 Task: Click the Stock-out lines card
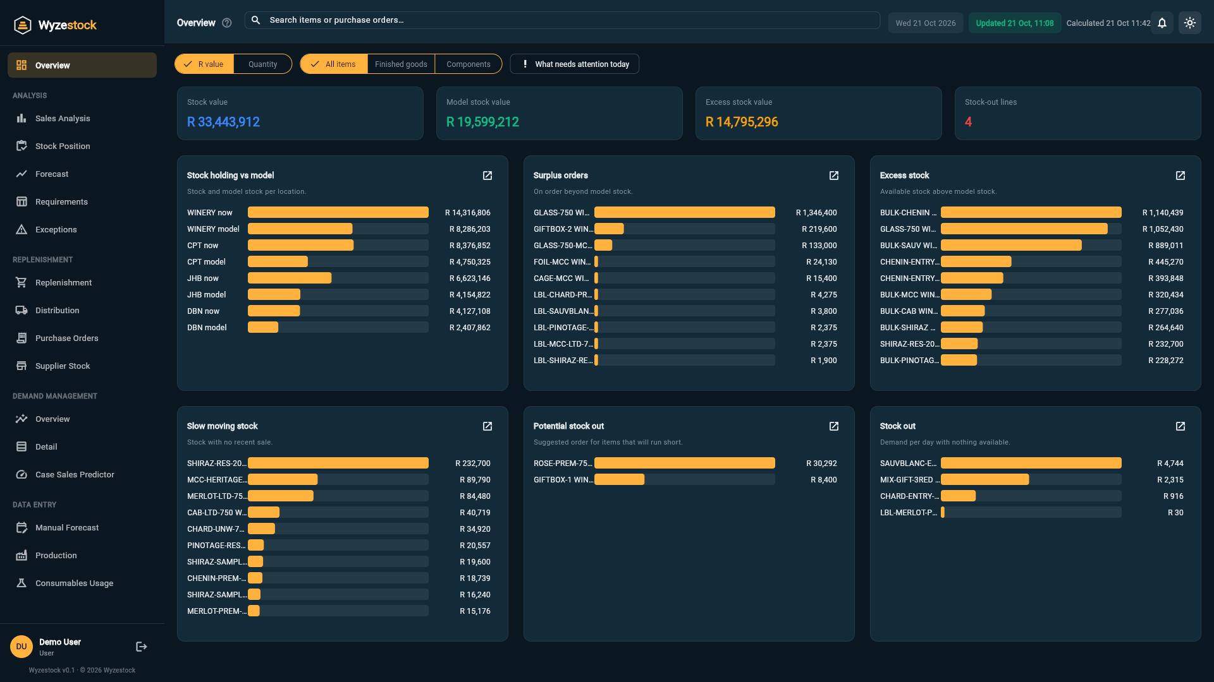[1077, 113]
